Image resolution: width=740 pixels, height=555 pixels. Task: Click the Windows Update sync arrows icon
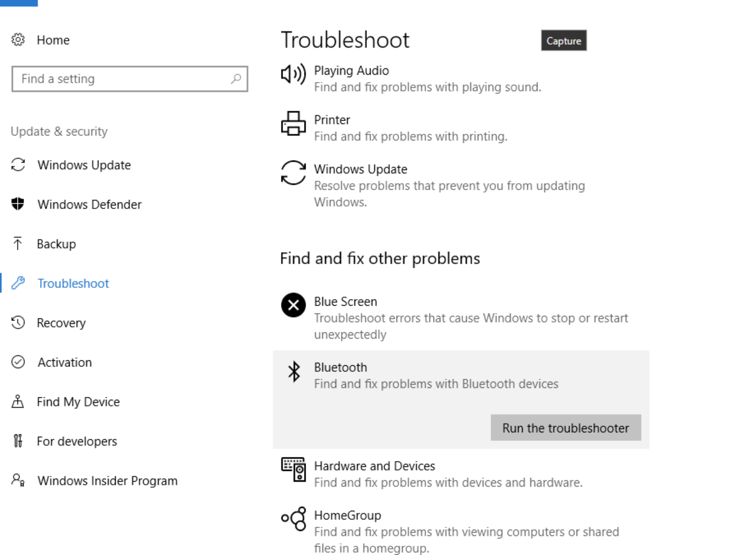pyautogui.click(x=293, y=173)
